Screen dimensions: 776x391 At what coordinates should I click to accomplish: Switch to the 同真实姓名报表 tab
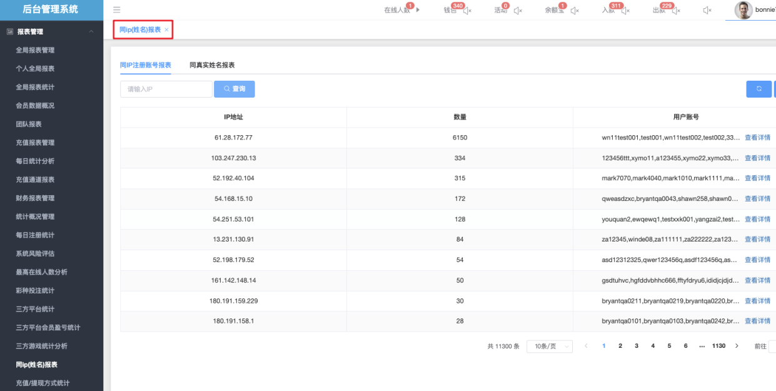(212, 65)
